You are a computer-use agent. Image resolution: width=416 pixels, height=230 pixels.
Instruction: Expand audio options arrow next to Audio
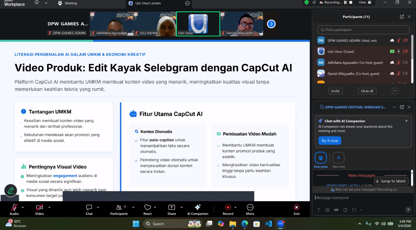[23, 207]
